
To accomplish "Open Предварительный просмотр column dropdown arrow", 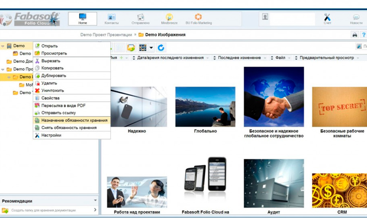I will coord(358,58).
